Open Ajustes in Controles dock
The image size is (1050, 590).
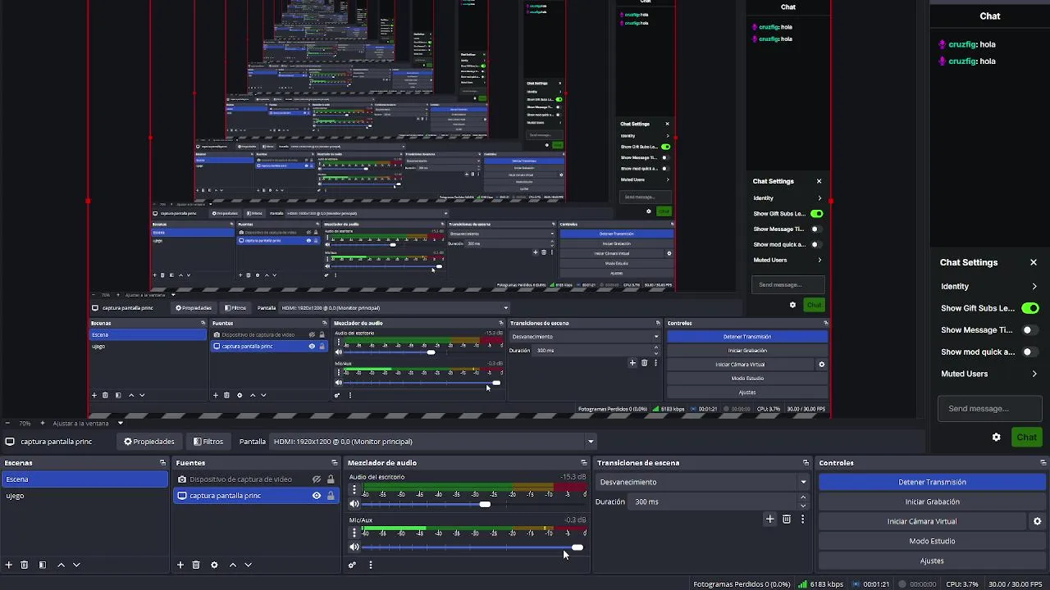[932, 560]
